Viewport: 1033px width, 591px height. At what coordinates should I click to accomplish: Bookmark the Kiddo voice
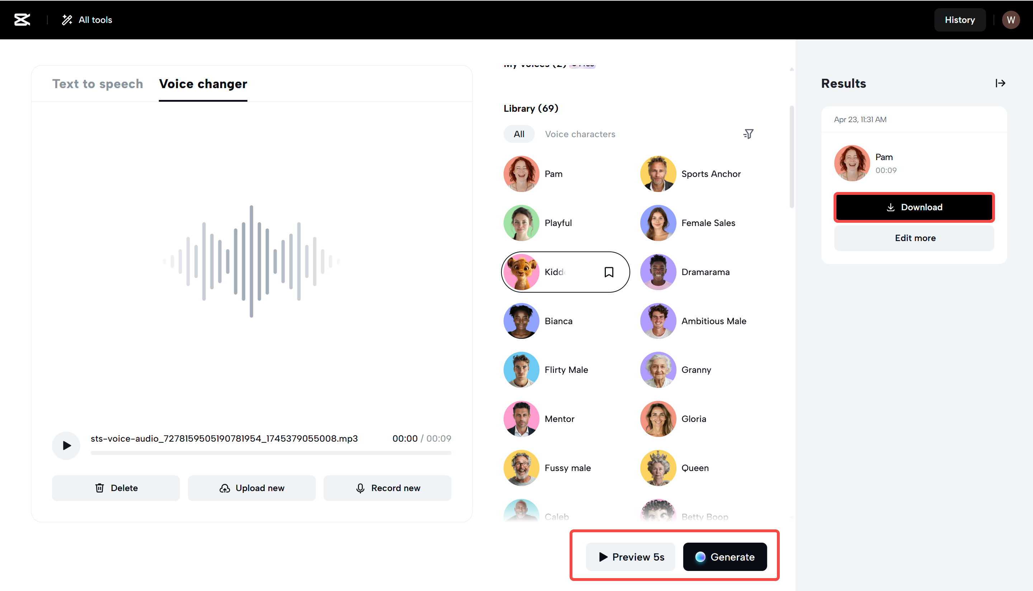coord(608,272)
